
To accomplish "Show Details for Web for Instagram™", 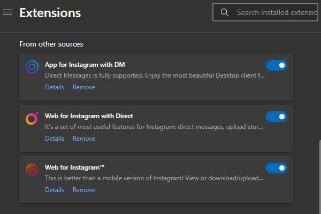I will [x=55, y=190].
